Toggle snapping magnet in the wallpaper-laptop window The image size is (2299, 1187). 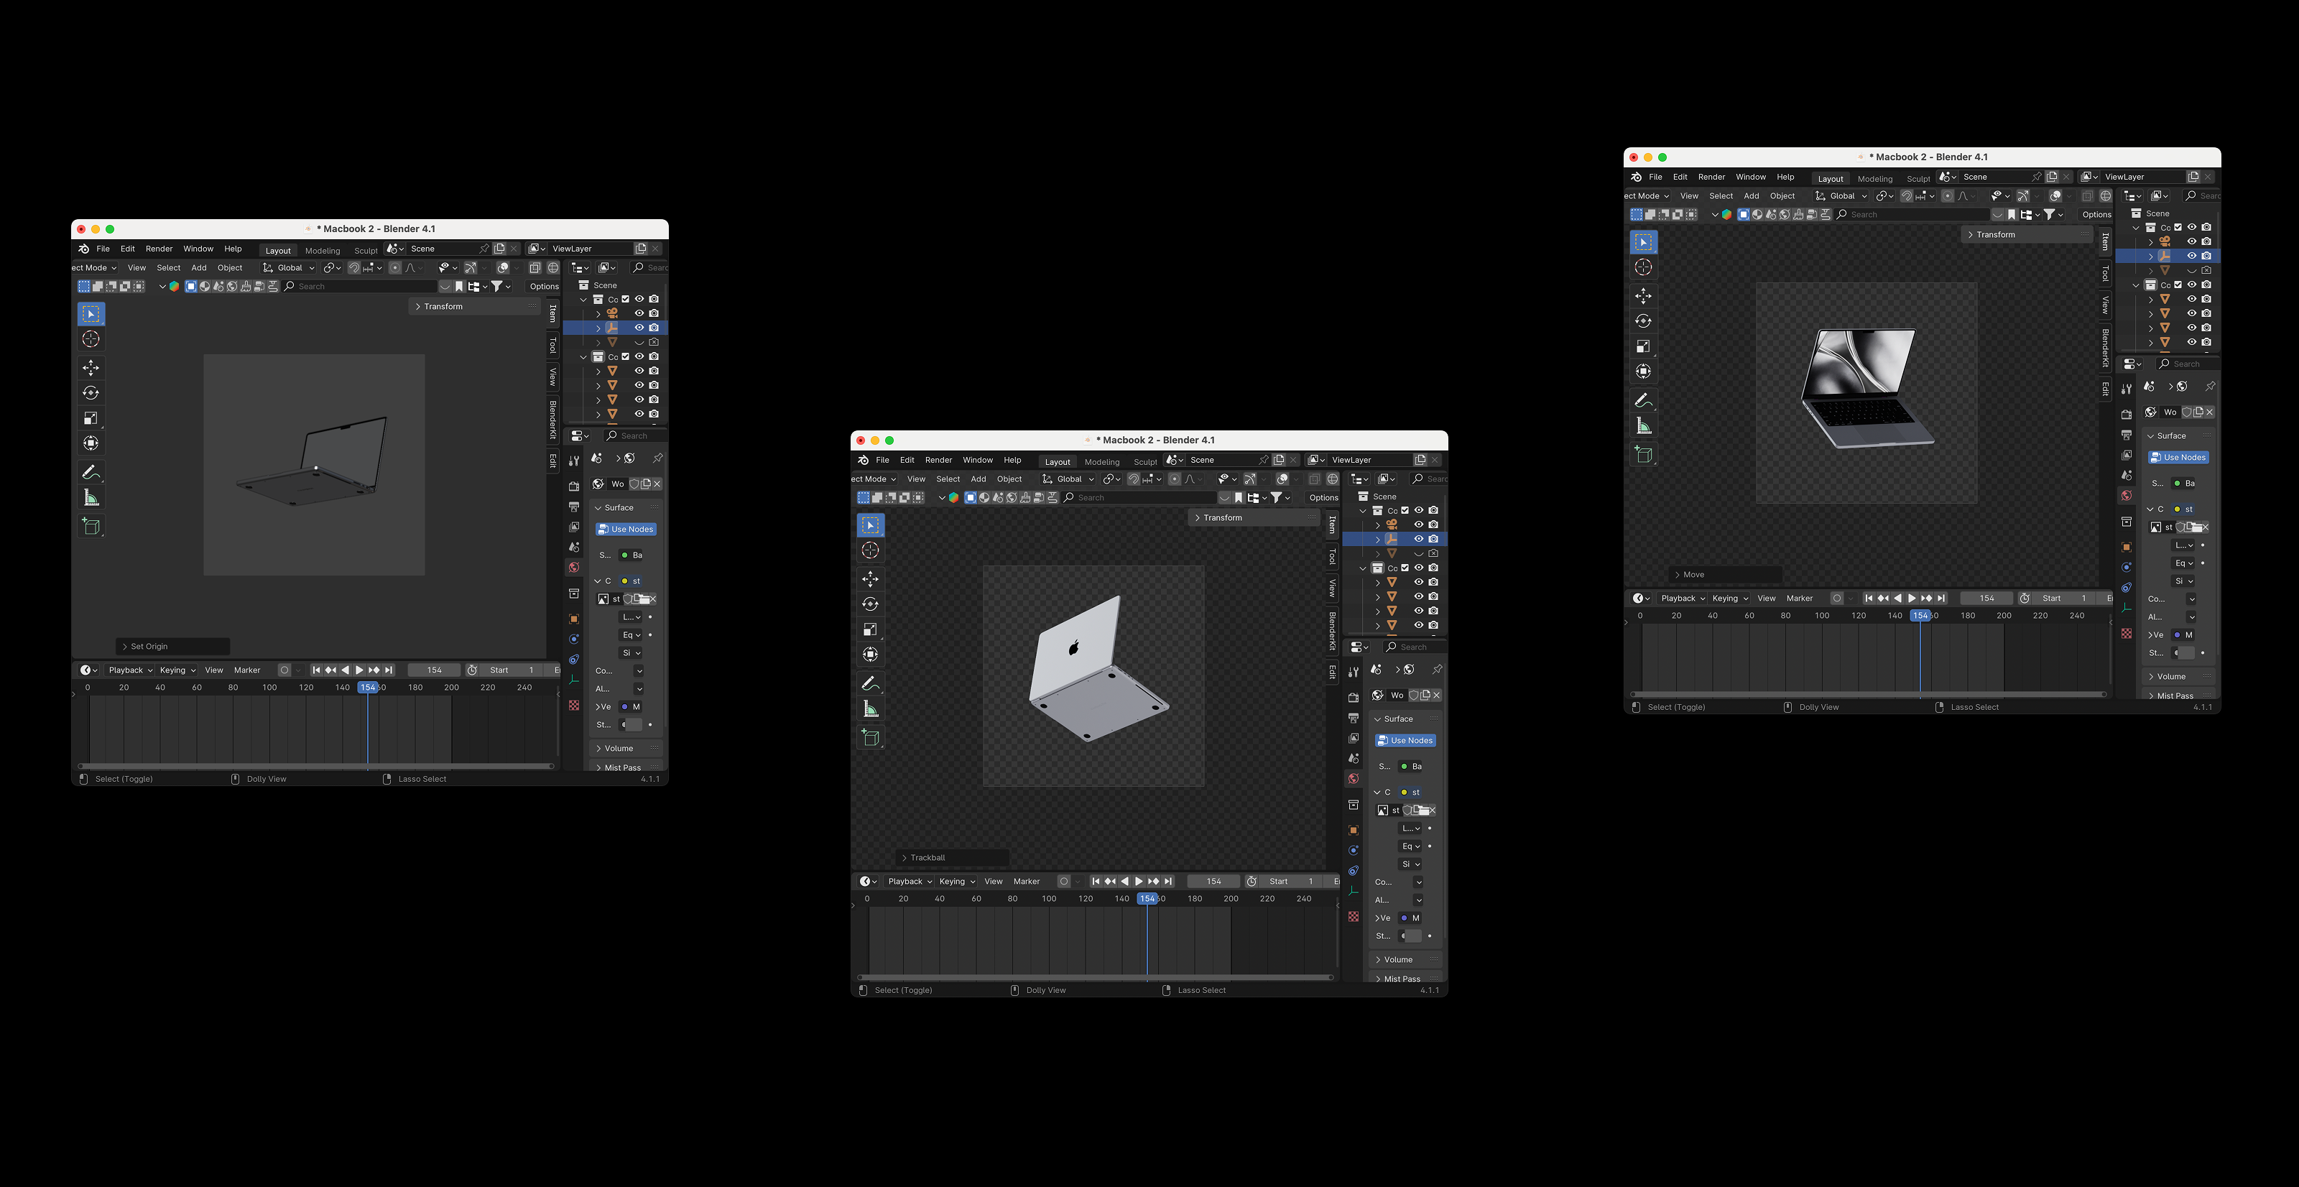coord(1906,196)
